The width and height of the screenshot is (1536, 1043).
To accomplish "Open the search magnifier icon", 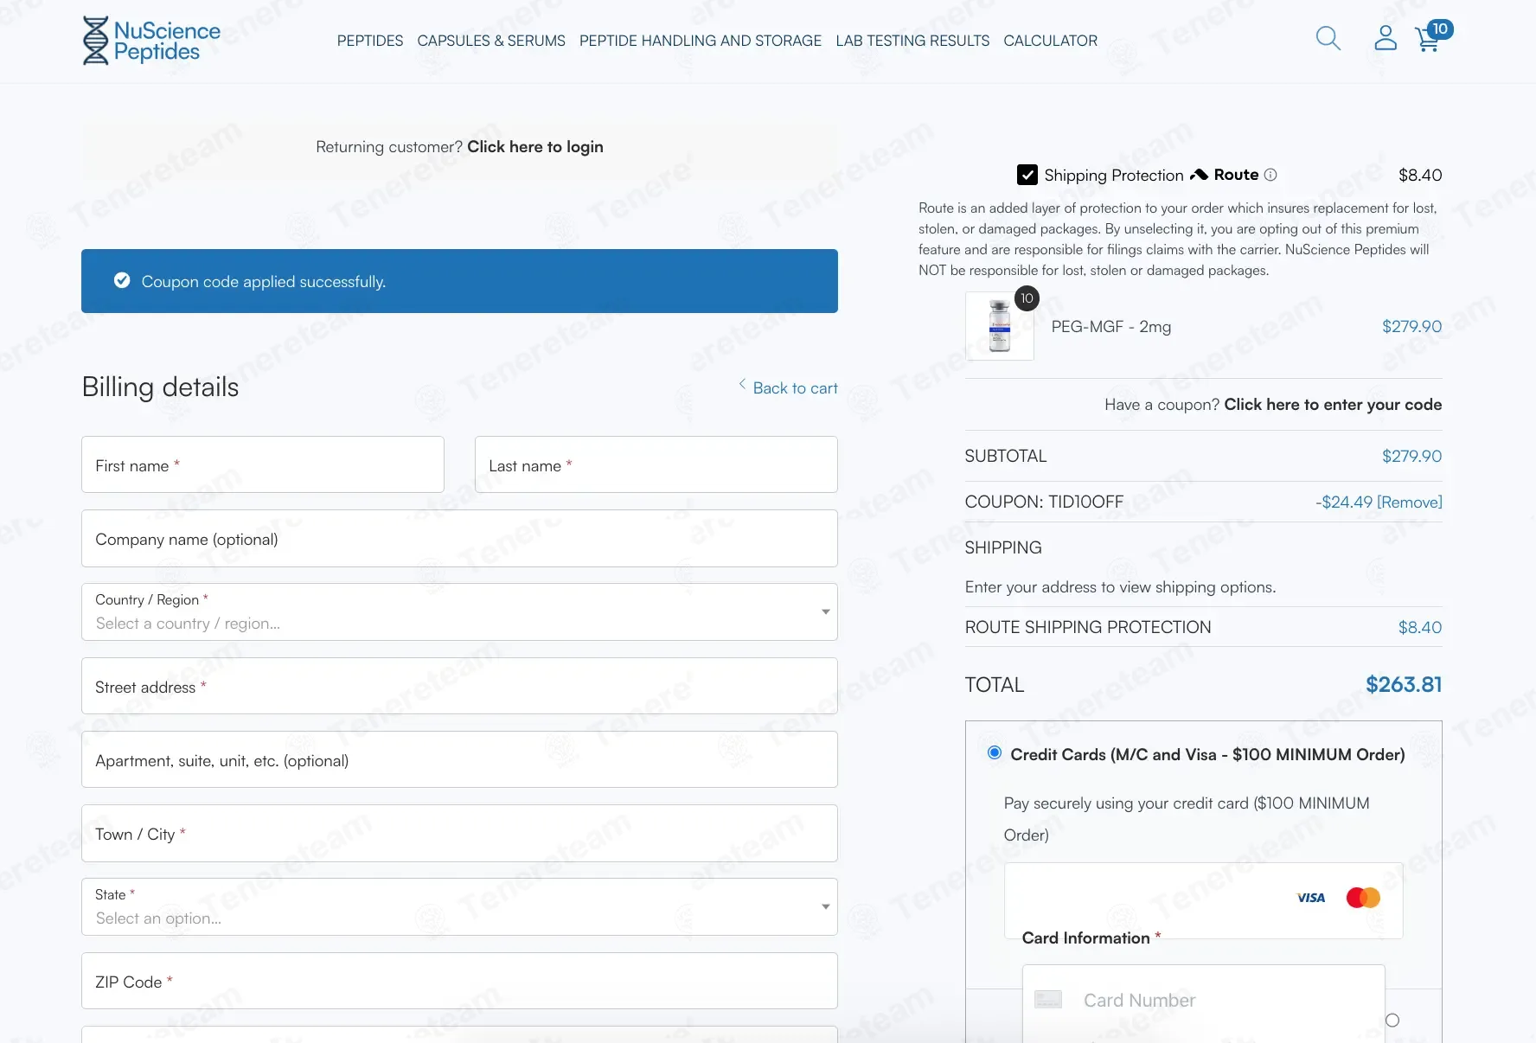I will coord(1328,38).
